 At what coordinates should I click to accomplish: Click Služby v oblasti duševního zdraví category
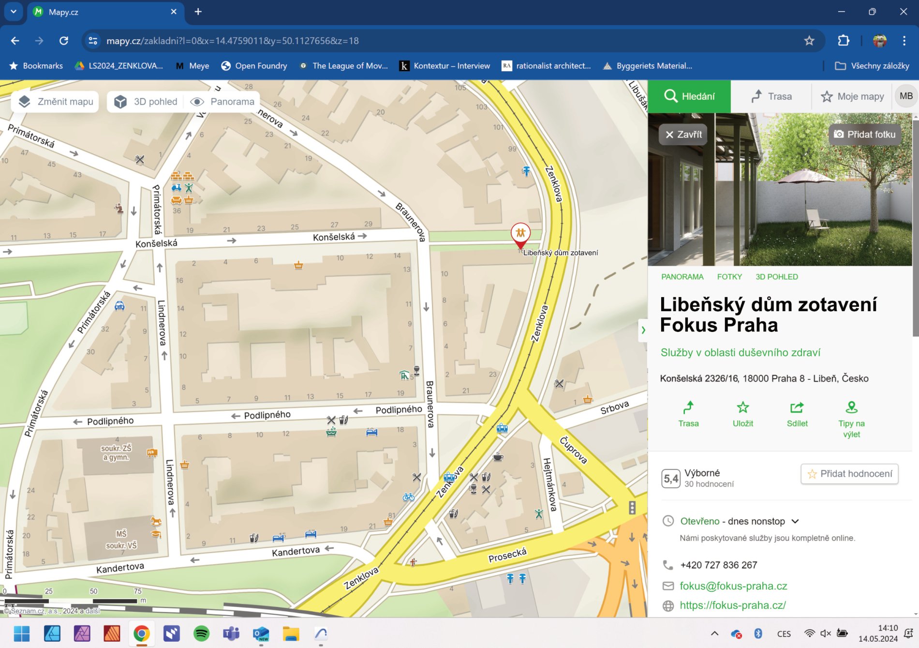(741, 353)
